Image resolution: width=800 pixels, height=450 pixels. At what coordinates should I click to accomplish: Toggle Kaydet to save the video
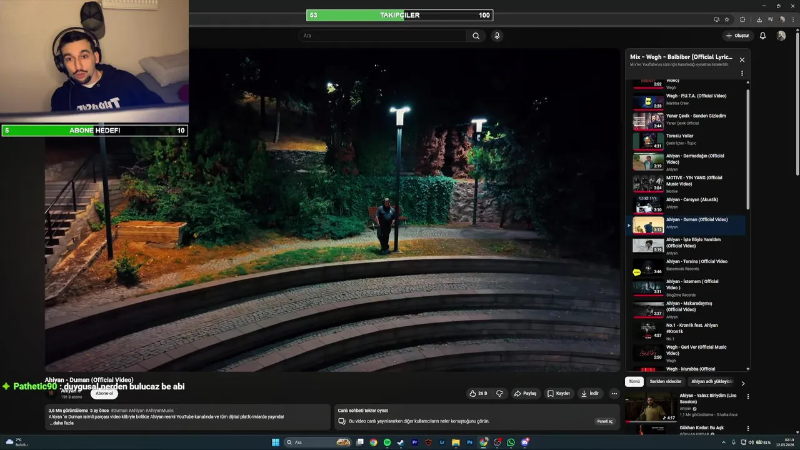[559, 393]
